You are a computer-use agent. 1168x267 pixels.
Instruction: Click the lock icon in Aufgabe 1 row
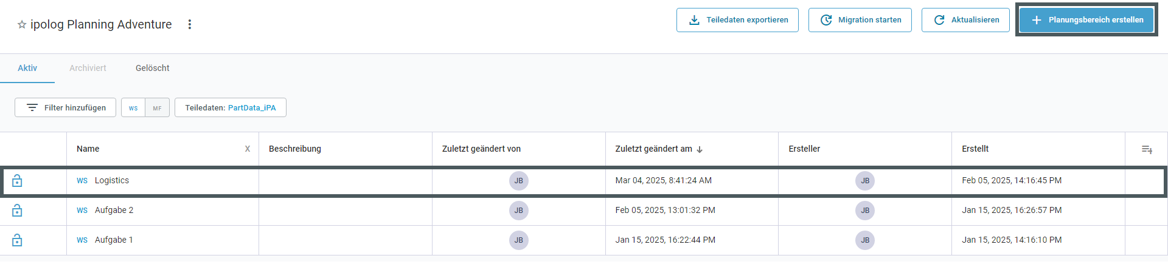pos(18,240)
